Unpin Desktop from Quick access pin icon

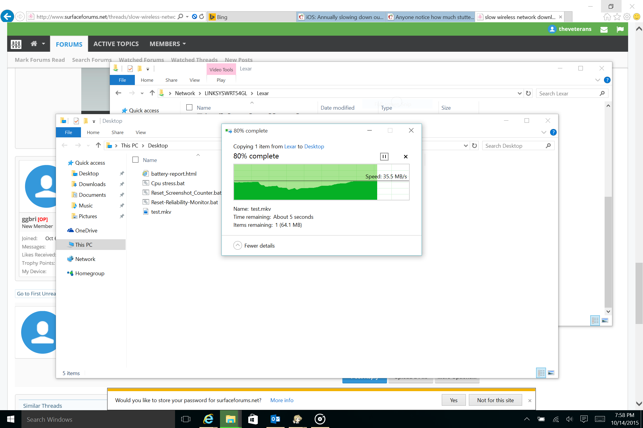(x=122, y=173)
